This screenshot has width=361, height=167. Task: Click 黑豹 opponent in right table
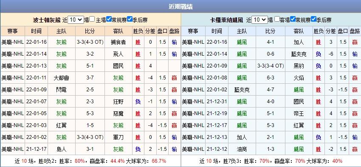pyautogui.click(x=299, y=66)
